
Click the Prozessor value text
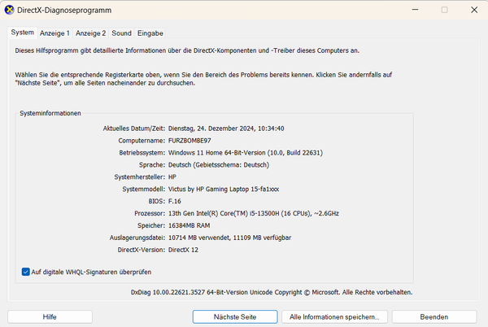point(253,212)
